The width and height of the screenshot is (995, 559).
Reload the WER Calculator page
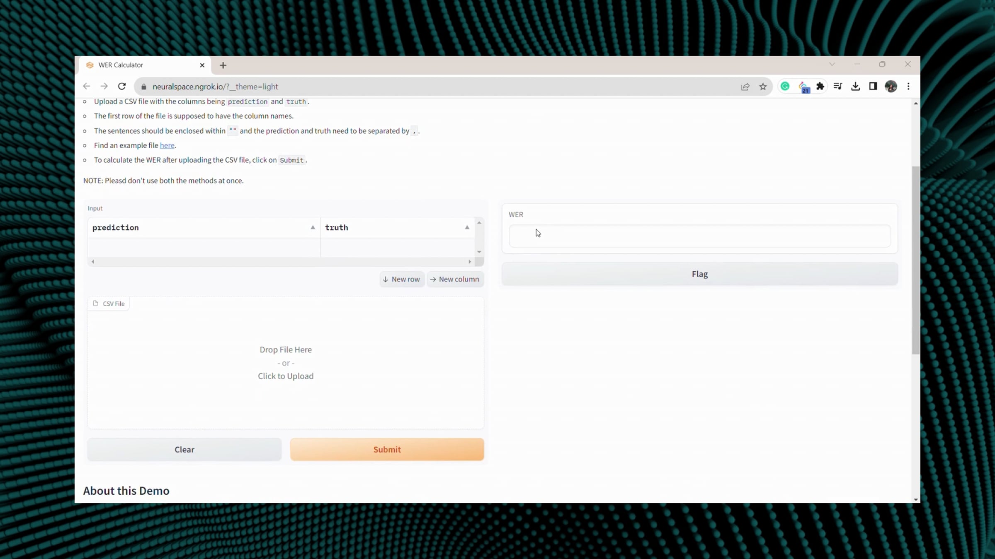121,87
